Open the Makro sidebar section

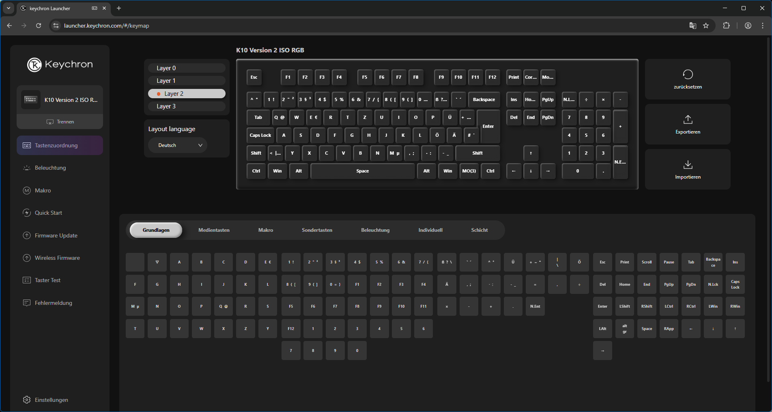43,190
